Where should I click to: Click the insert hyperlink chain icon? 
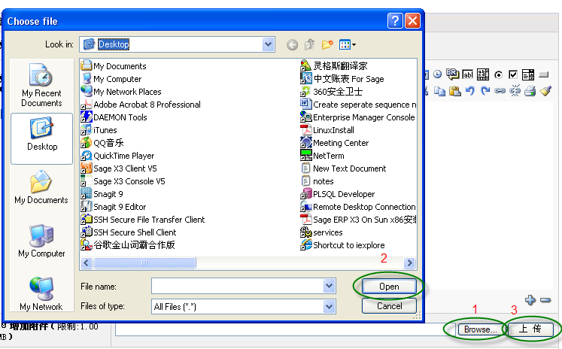(x=500, y=91)
